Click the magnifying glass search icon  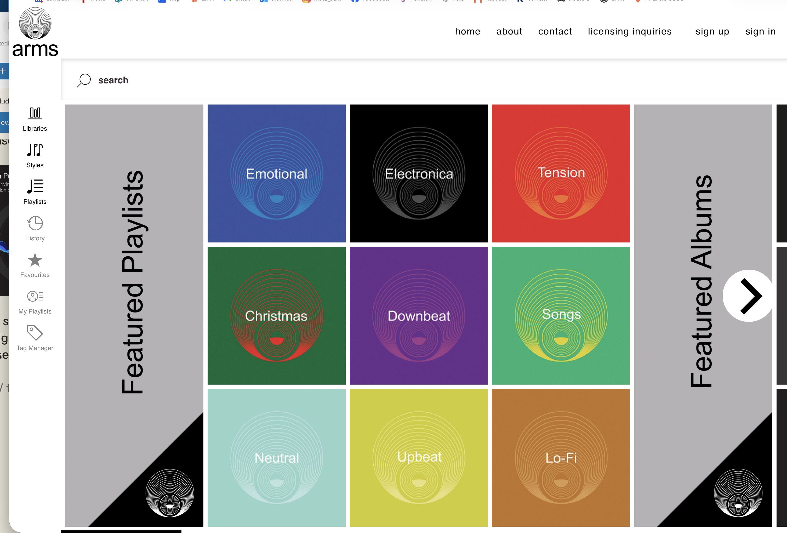(x=84, y=80)
